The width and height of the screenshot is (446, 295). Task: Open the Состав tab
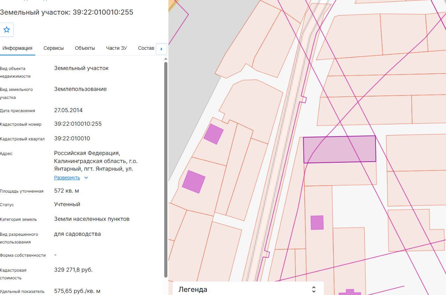point(146,48)
